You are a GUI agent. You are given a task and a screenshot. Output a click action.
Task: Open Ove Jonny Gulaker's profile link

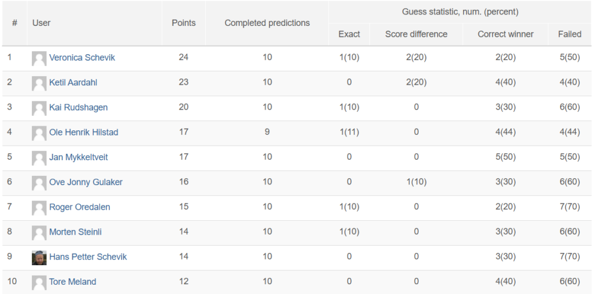86,182
